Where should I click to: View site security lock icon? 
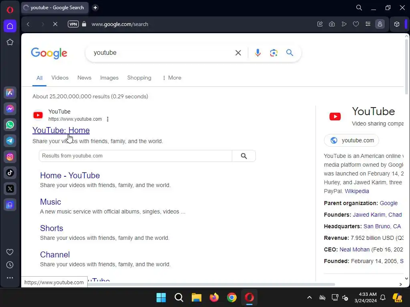pos(84,24)
